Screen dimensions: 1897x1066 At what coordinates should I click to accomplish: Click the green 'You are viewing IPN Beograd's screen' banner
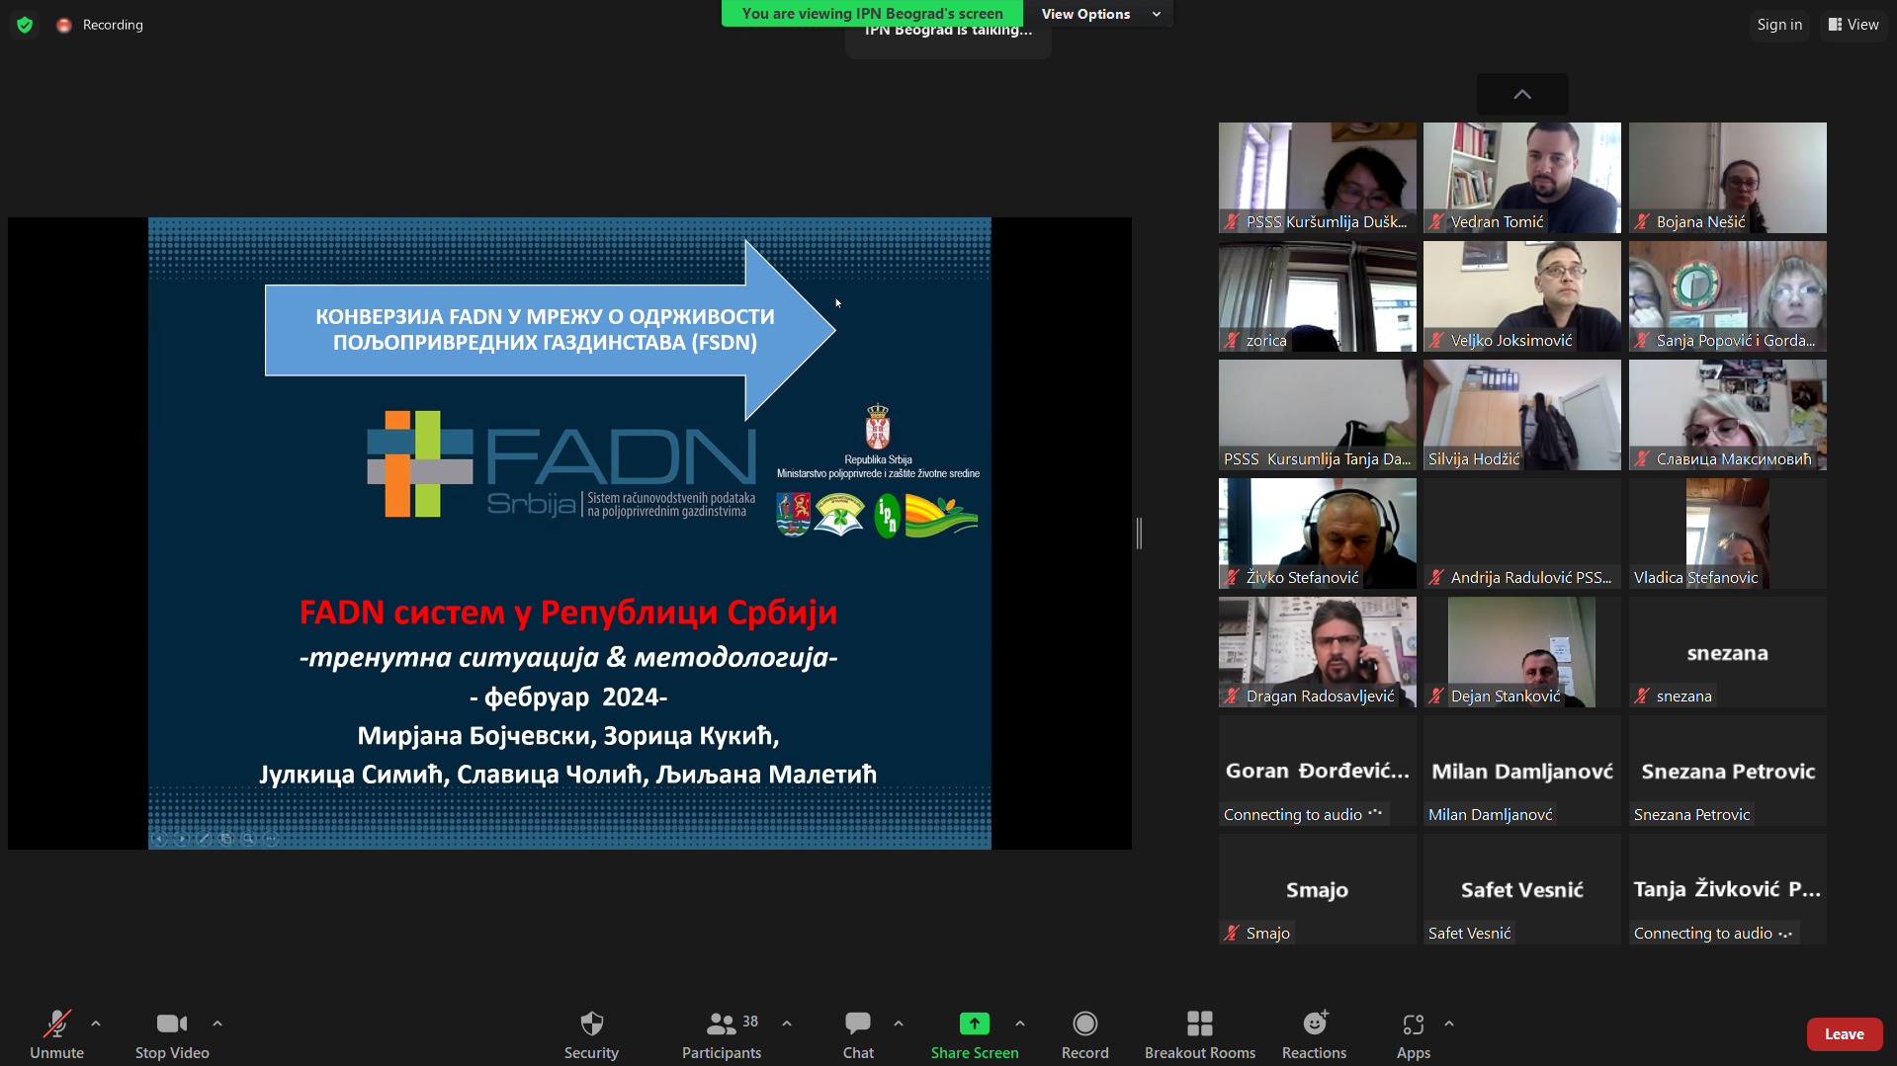[872, 14]
